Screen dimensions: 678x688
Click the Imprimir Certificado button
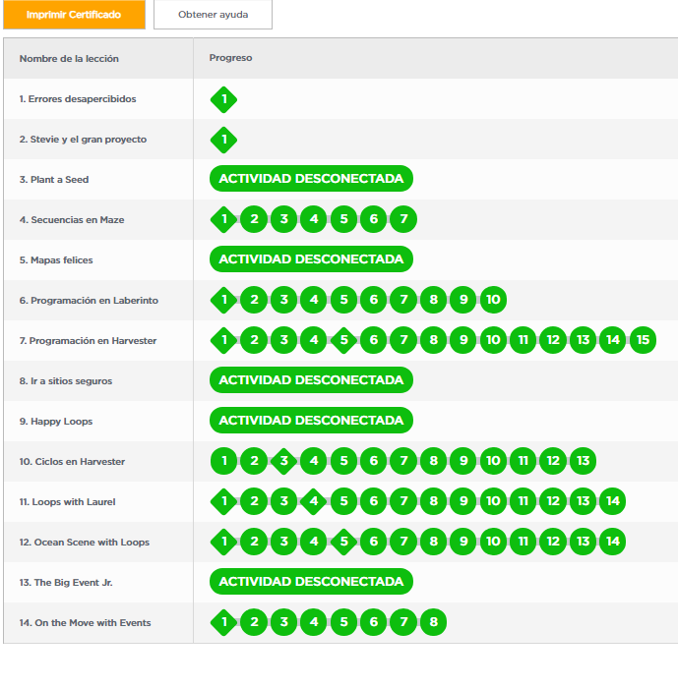[74, 15]
